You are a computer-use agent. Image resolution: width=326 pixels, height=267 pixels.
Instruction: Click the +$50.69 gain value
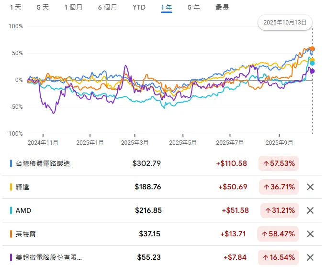233,187
